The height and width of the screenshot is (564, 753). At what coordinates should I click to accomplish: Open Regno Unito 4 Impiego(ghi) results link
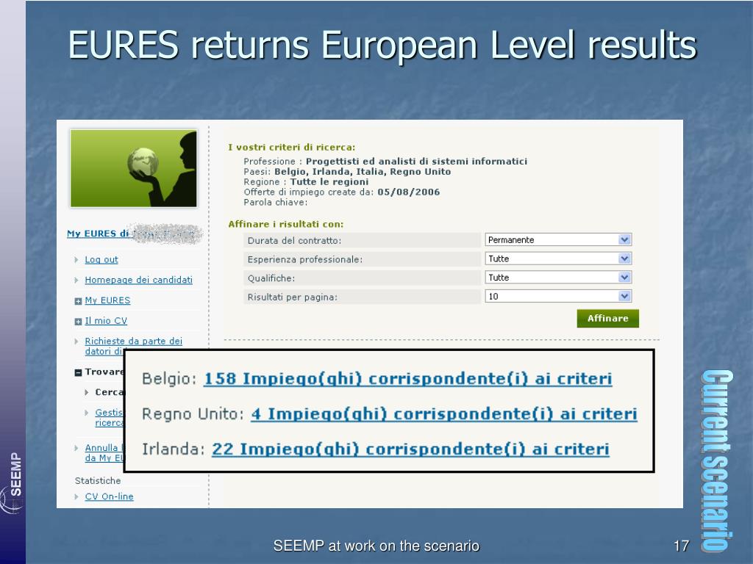pos(444,413)
